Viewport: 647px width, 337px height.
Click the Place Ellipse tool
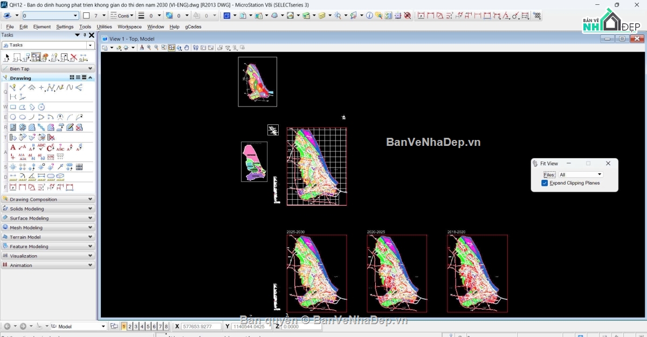[x=23, y=117]
